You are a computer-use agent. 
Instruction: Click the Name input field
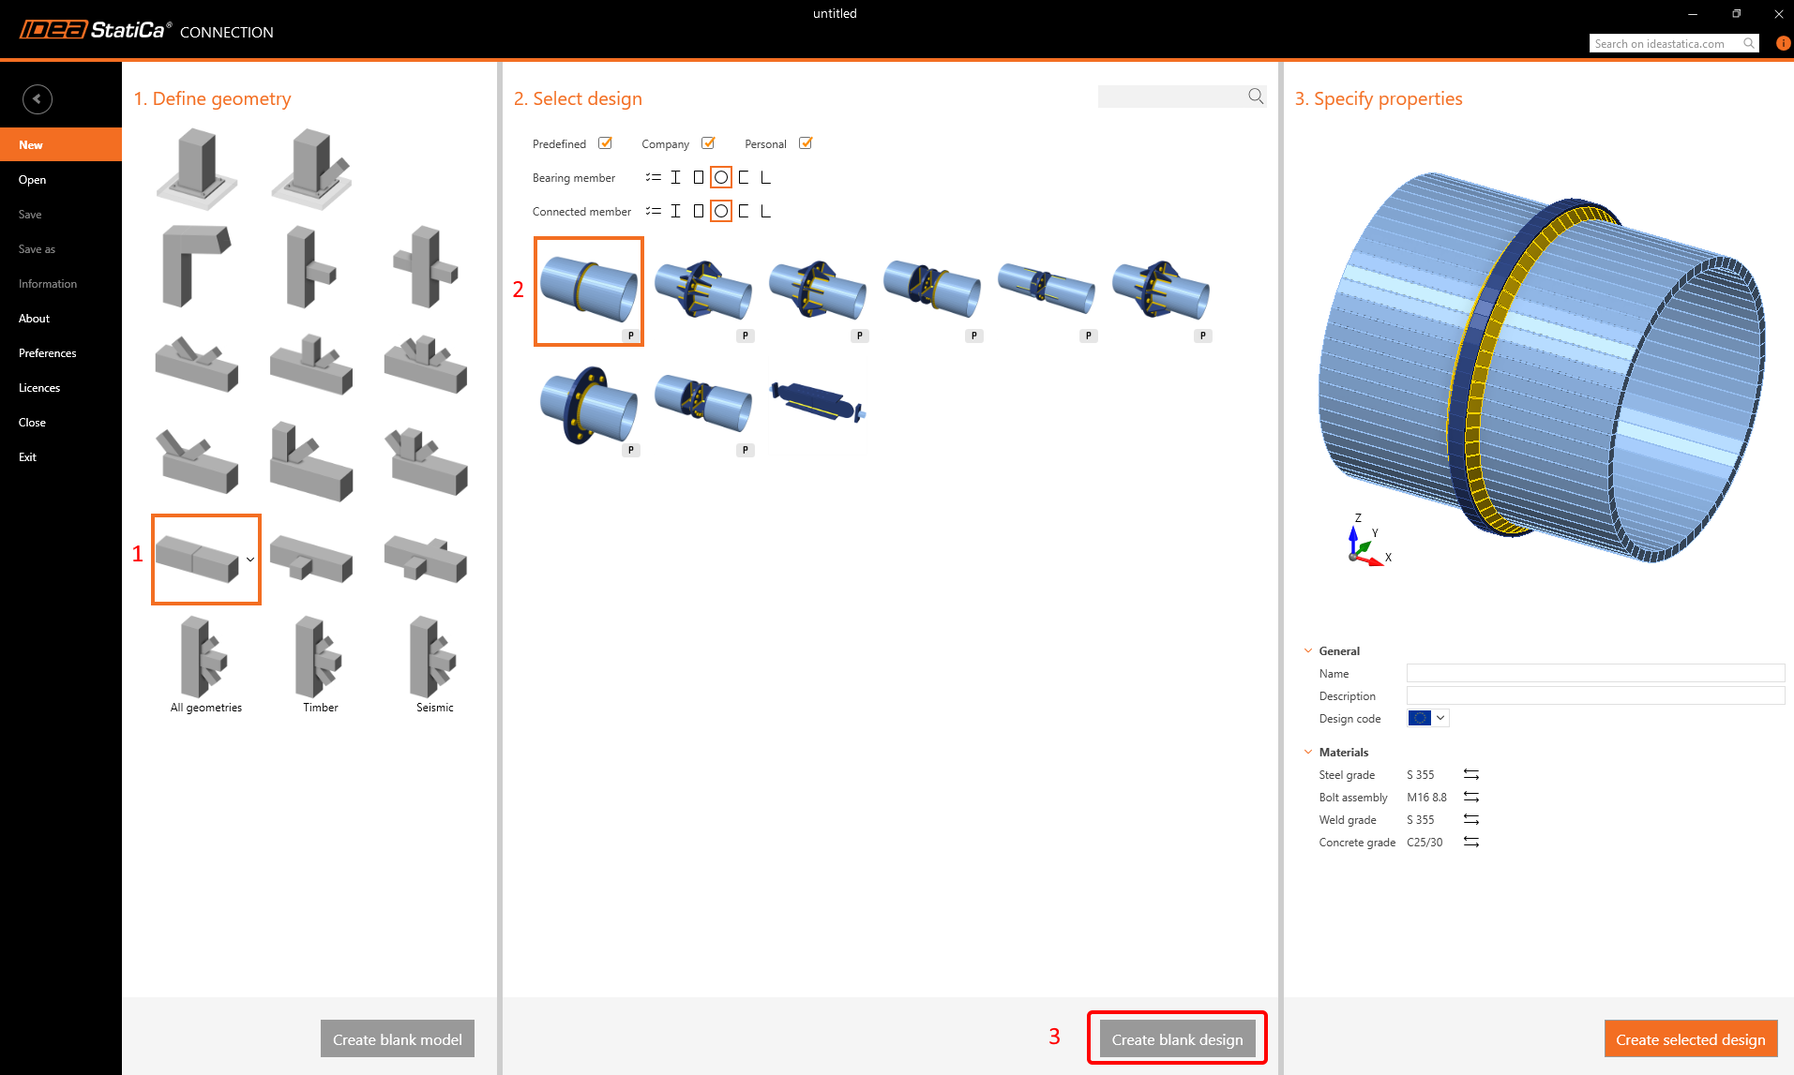click(x=1595, y=673)
